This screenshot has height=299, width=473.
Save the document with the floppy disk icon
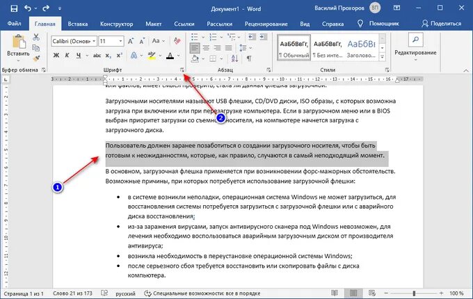(14, 8)
